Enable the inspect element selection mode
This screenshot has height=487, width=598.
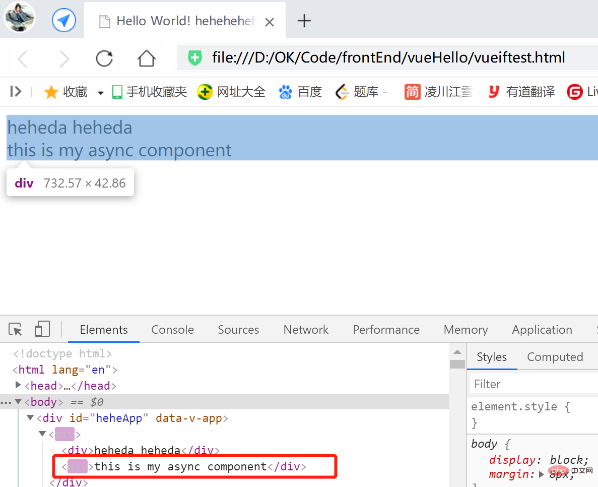click(x=15, y=329)
